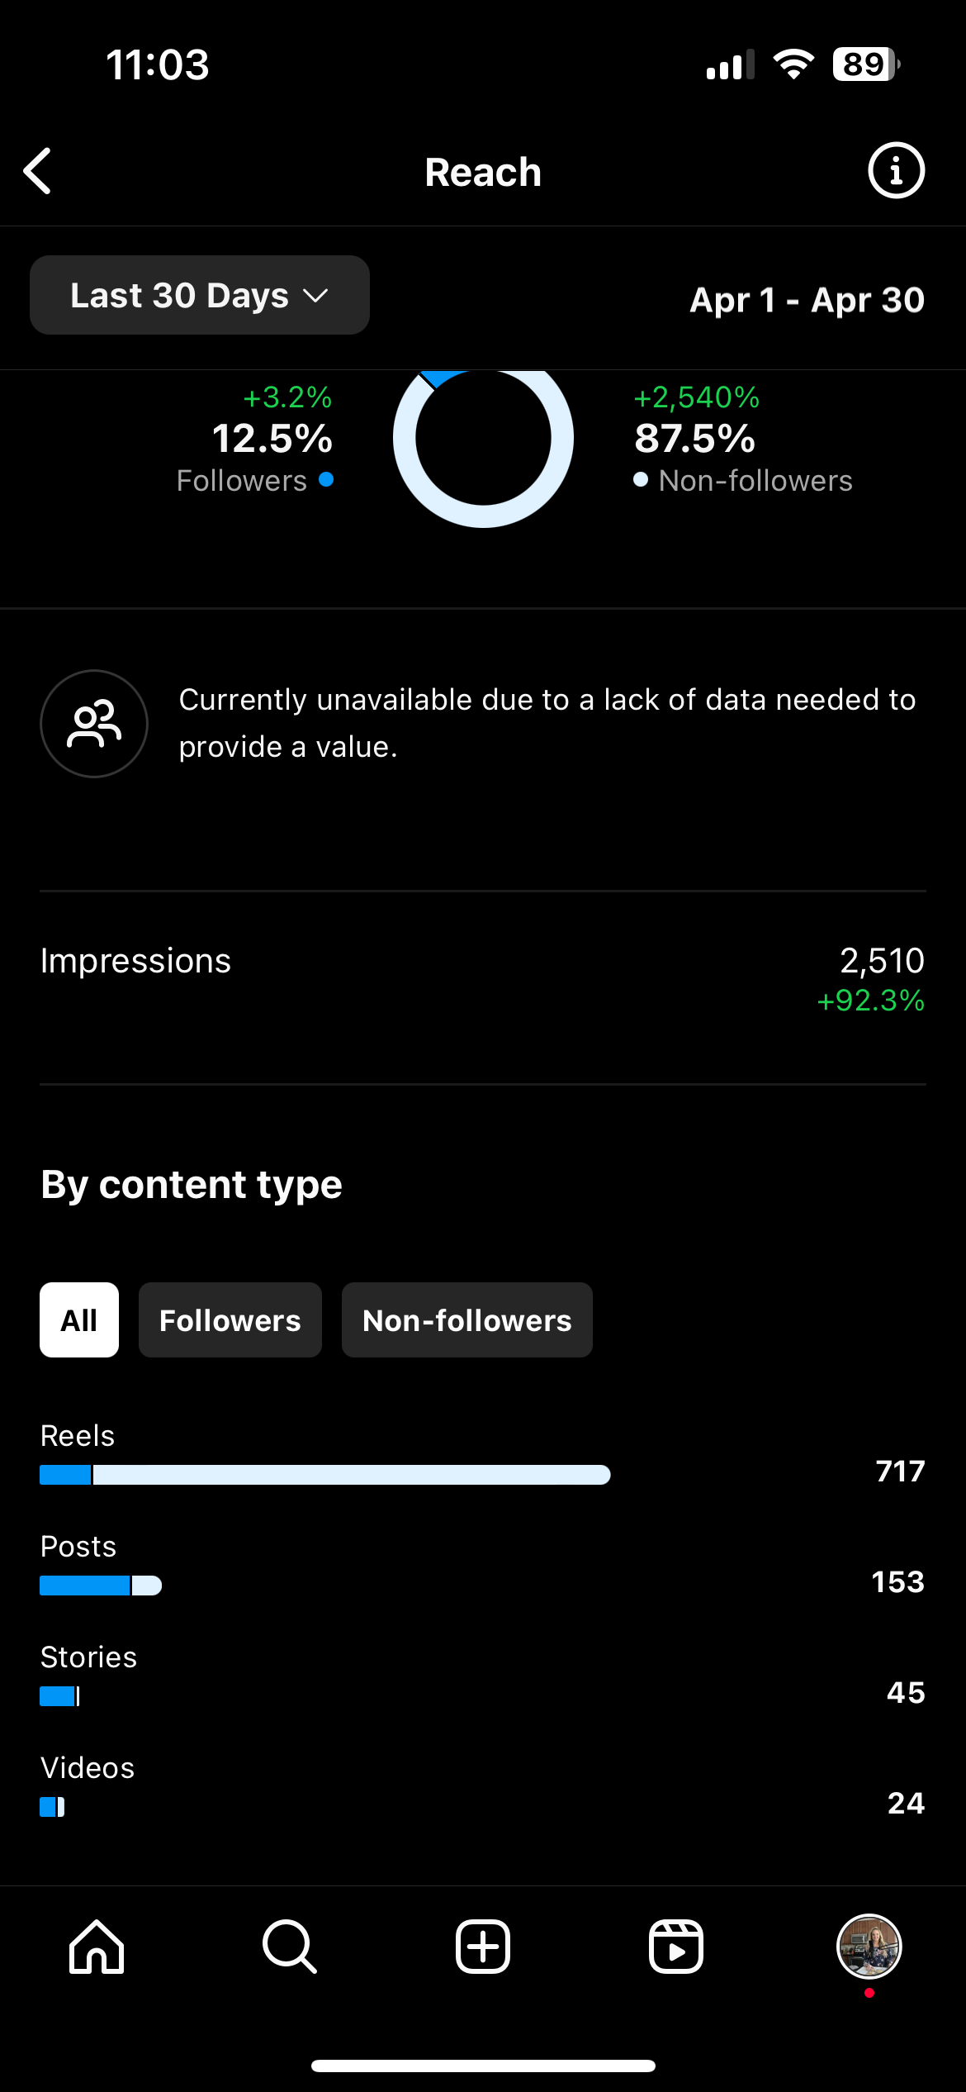Tap the chevron beside Last 30 Days
The image size is (966, 2092).
coord(315,296)
